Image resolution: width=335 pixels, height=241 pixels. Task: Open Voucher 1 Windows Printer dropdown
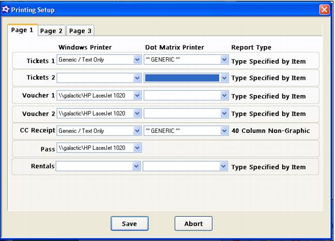pyautogui.click(x=137, y=95)
